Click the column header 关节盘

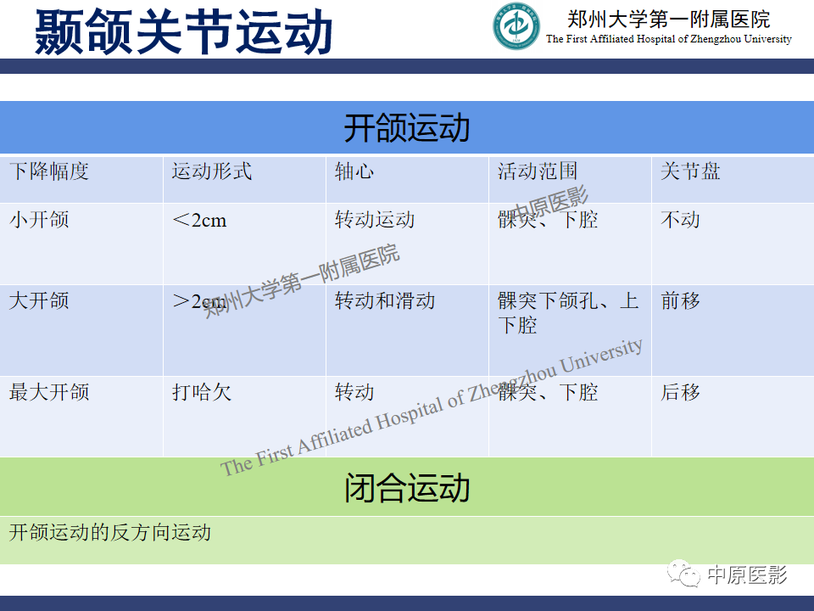coord(690,171)
